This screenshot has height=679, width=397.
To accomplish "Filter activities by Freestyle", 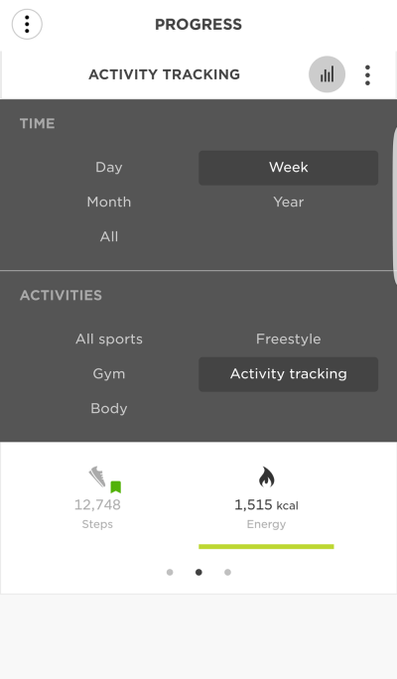I will point(289,339).
